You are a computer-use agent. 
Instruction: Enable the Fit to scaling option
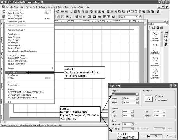[x=113, y=128]
